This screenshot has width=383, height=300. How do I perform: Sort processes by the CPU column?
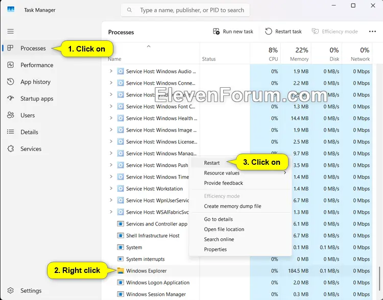tap(265, 54)
